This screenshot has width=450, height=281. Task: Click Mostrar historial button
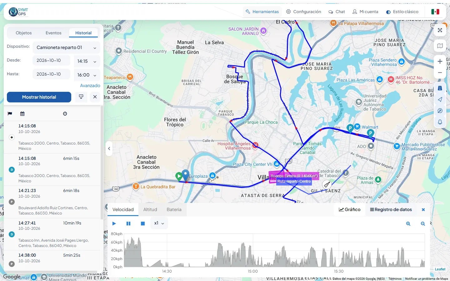(39, 97)
